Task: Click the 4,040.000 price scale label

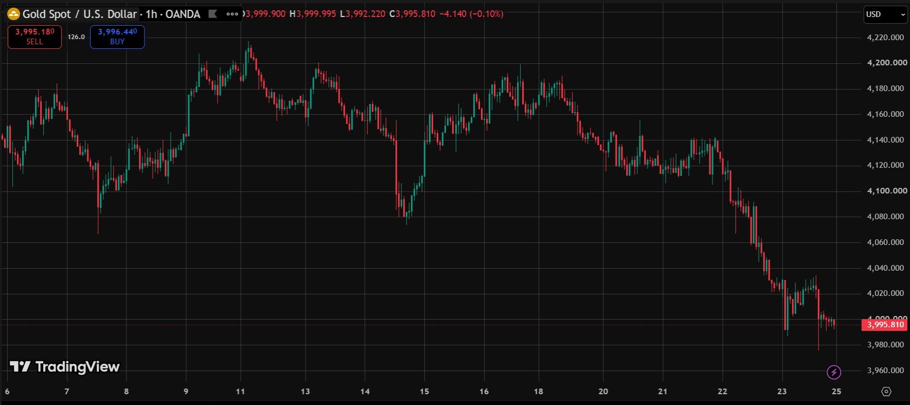Action: 885,268
